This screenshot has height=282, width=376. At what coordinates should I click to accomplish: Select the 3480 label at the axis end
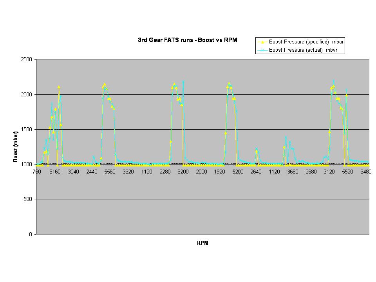tap(366, 172)
